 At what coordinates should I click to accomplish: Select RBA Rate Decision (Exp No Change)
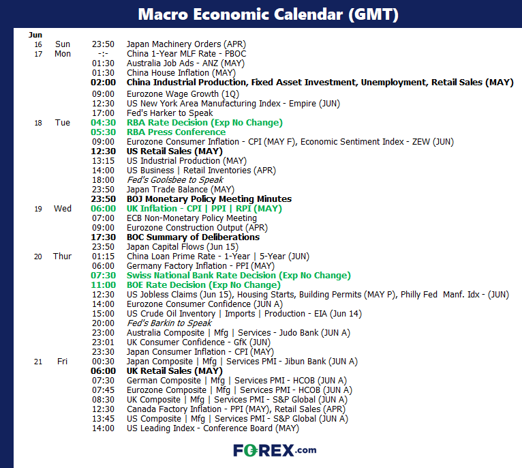204,123
